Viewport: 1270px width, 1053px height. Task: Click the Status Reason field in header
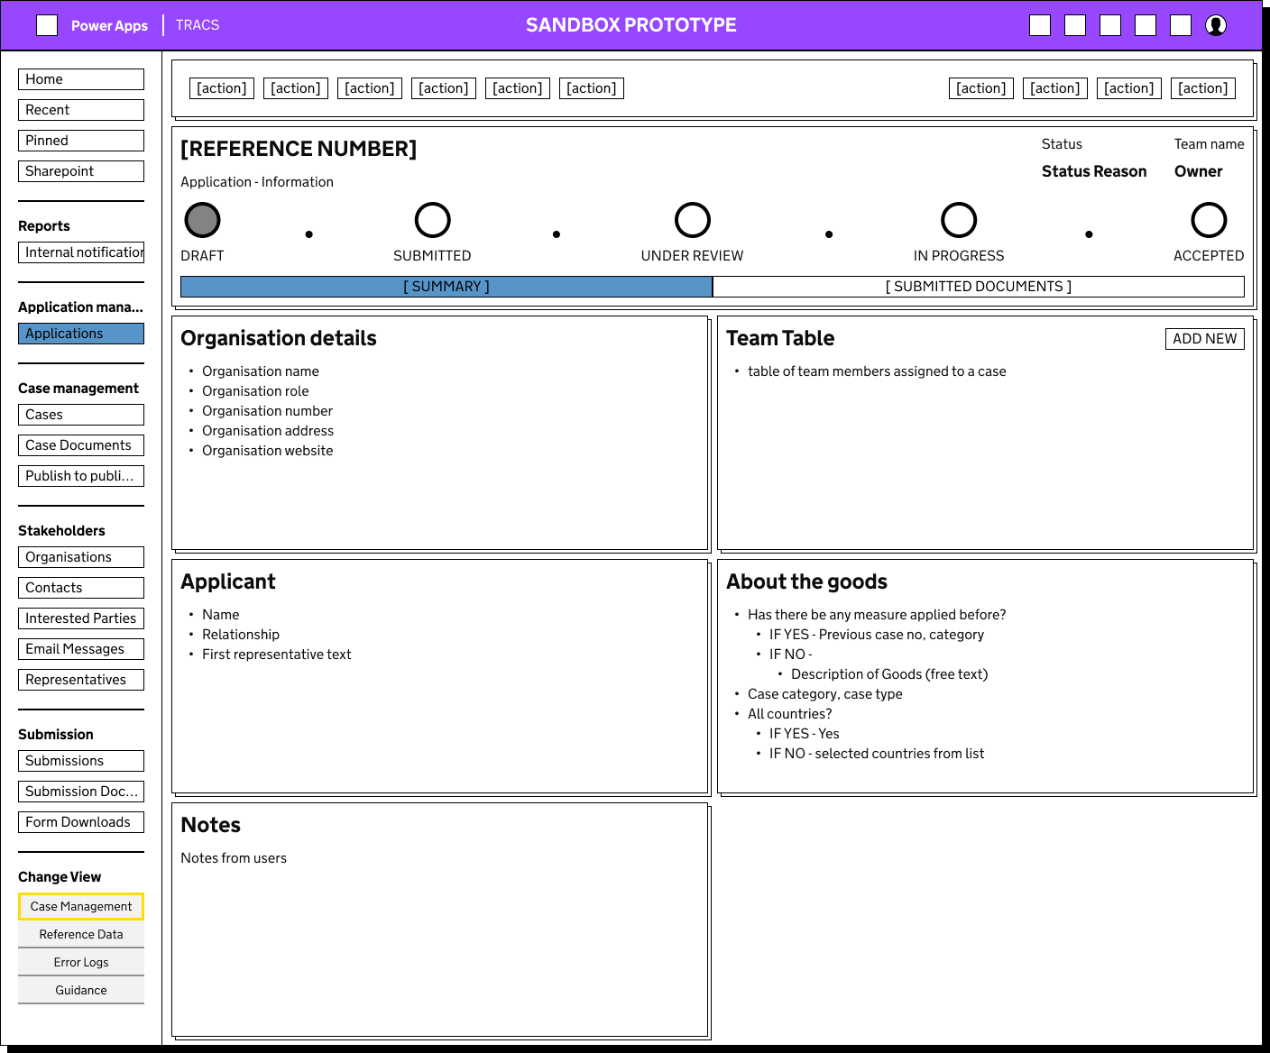pyautogui.click(x=1094, y=171)
